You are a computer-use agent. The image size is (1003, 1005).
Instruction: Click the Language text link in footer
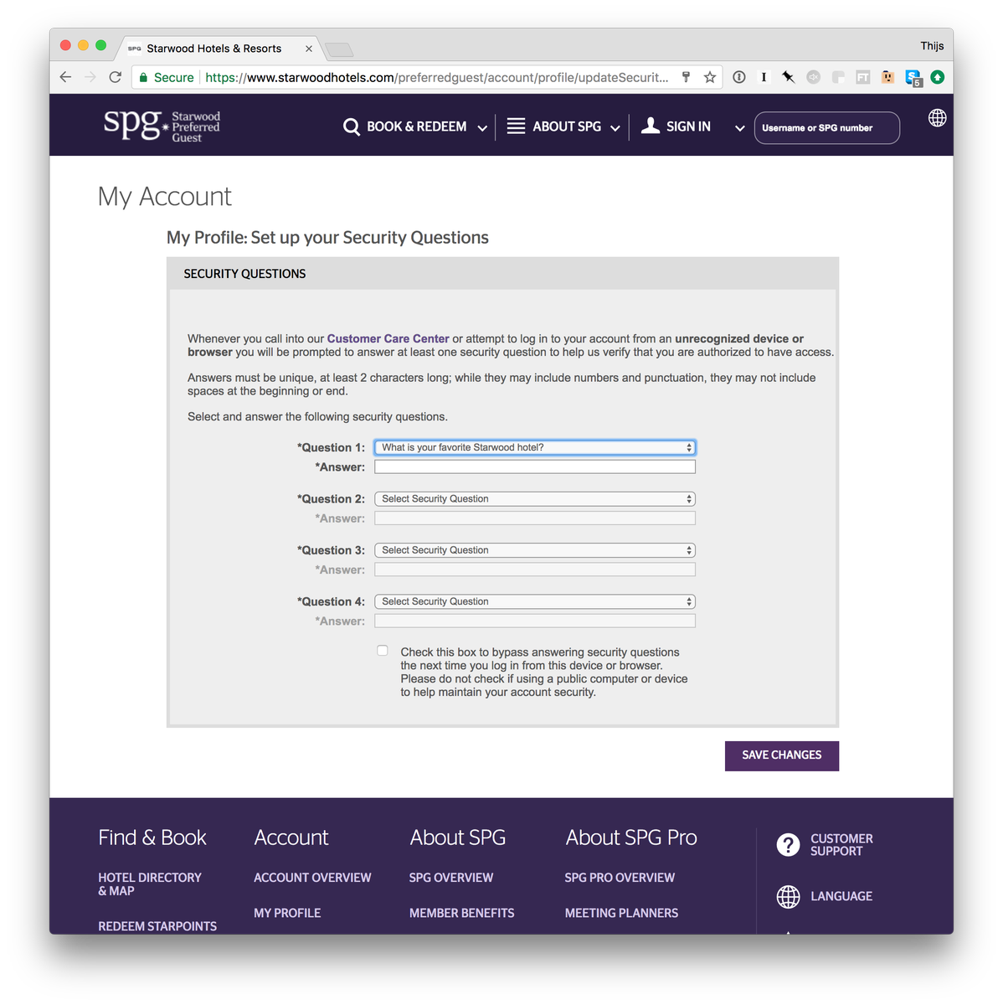pos(841,896)
